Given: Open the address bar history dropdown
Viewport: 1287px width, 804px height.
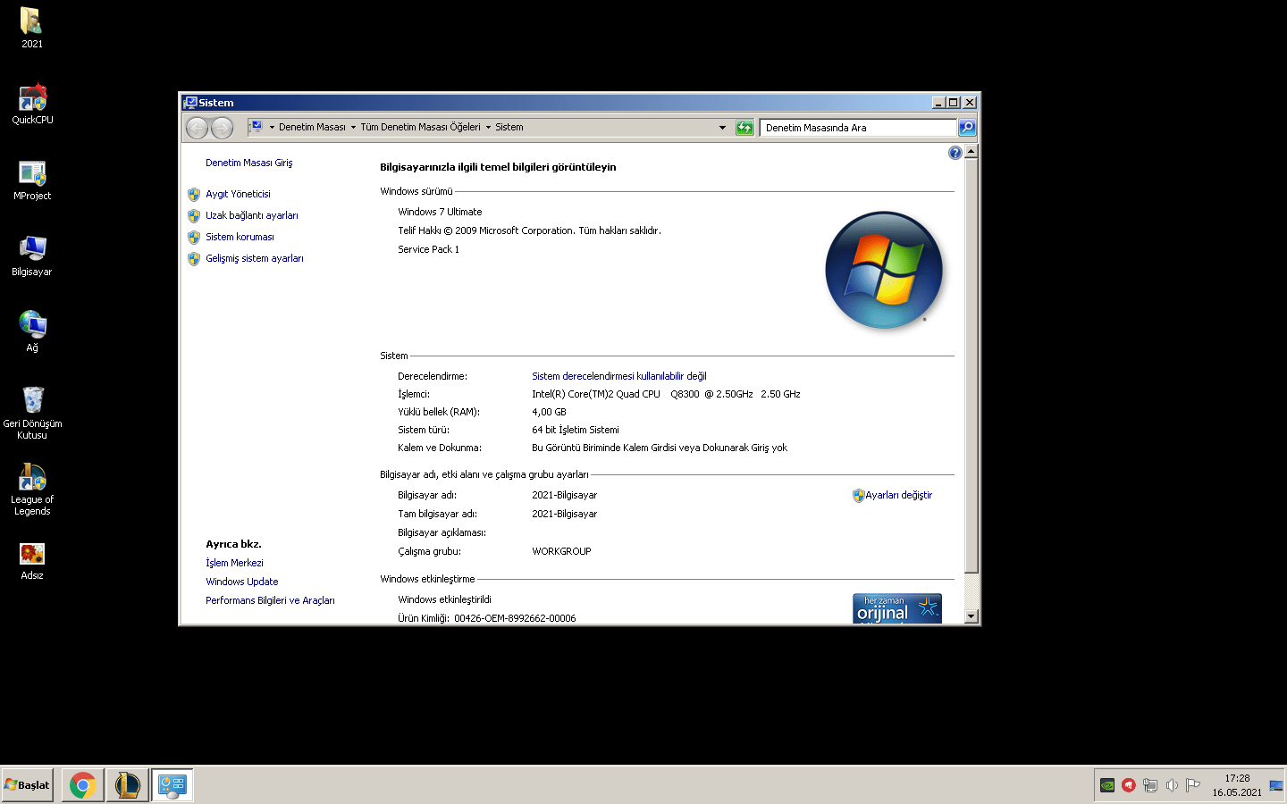Looking at the screenshot, I should point(722,128).
